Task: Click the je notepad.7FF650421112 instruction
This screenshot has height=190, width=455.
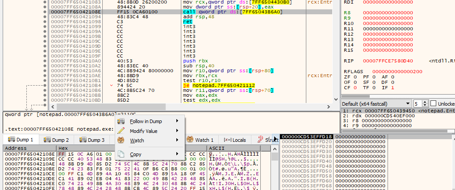Action: click(x=219, y=86)
